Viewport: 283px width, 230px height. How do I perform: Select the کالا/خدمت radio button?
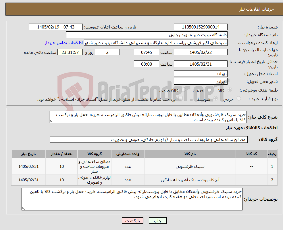click(184, 90)
